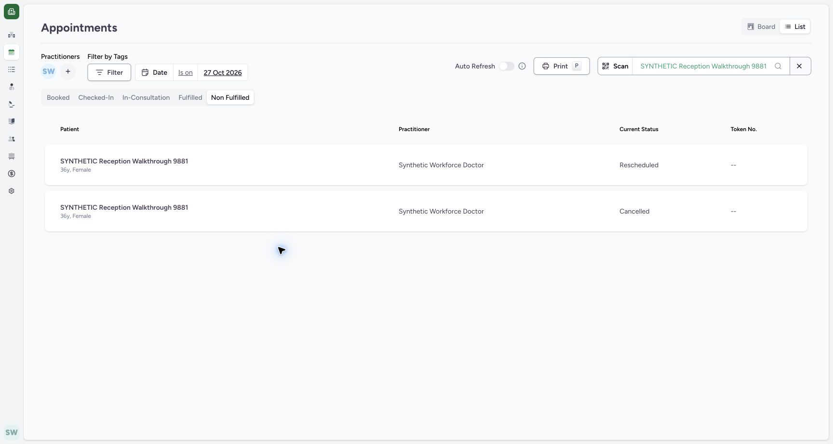Switch to Board view
Image resolution: width=833 pixels, height=444 pixels.
(762, 27)
